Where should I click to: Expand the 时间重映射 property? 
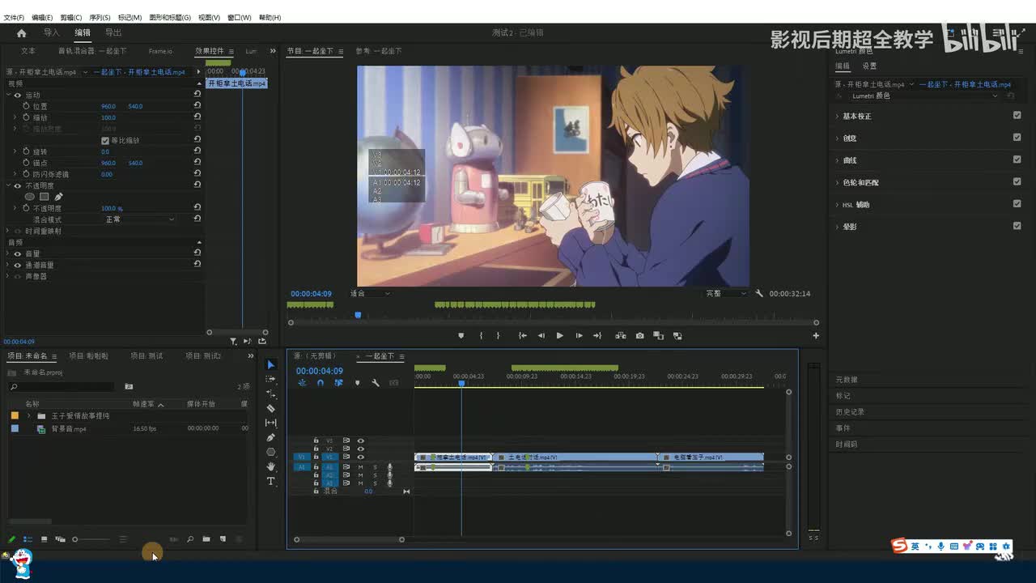8,231
